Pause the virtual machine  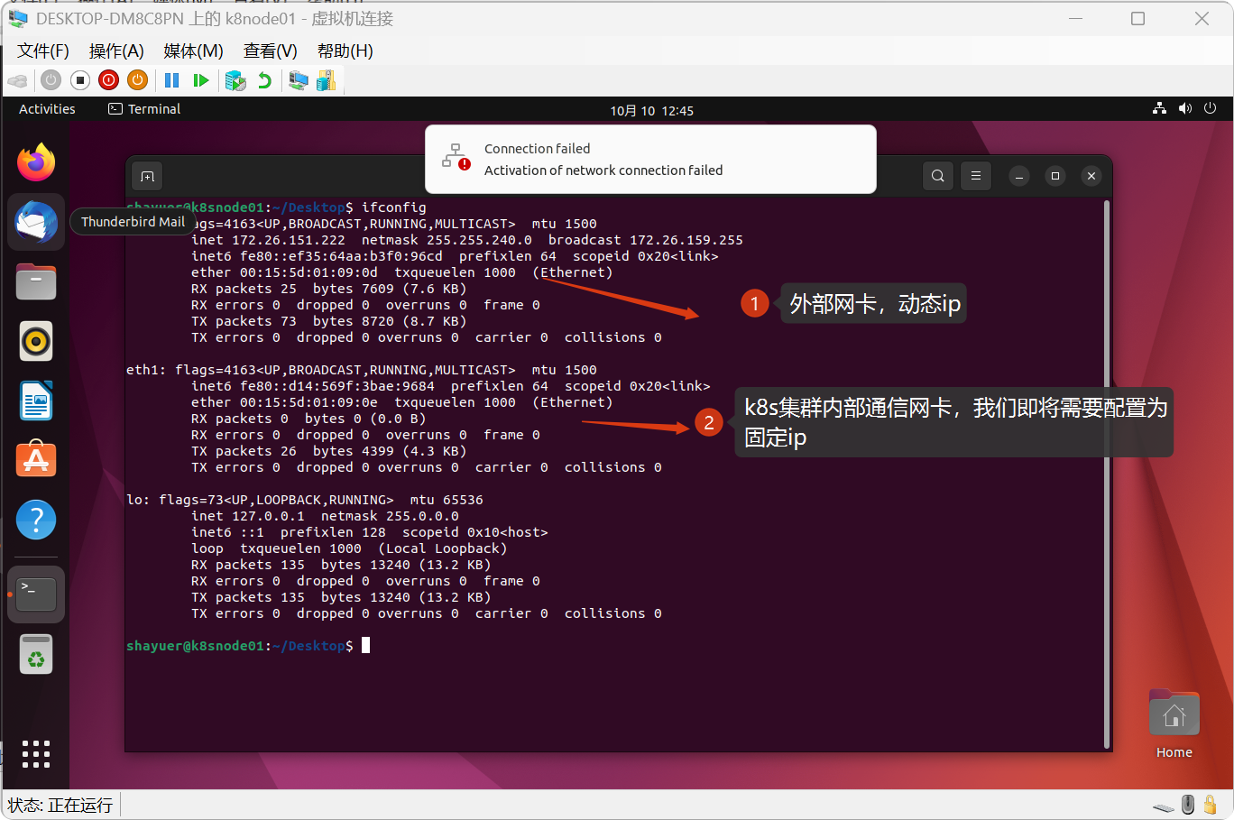click(x=171, y=80)
